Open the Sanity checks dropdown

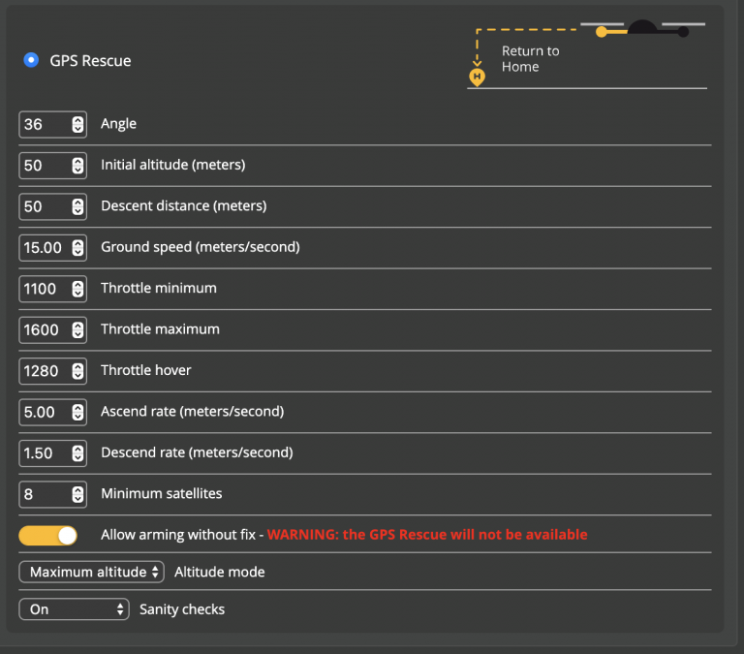pos(74,609)
